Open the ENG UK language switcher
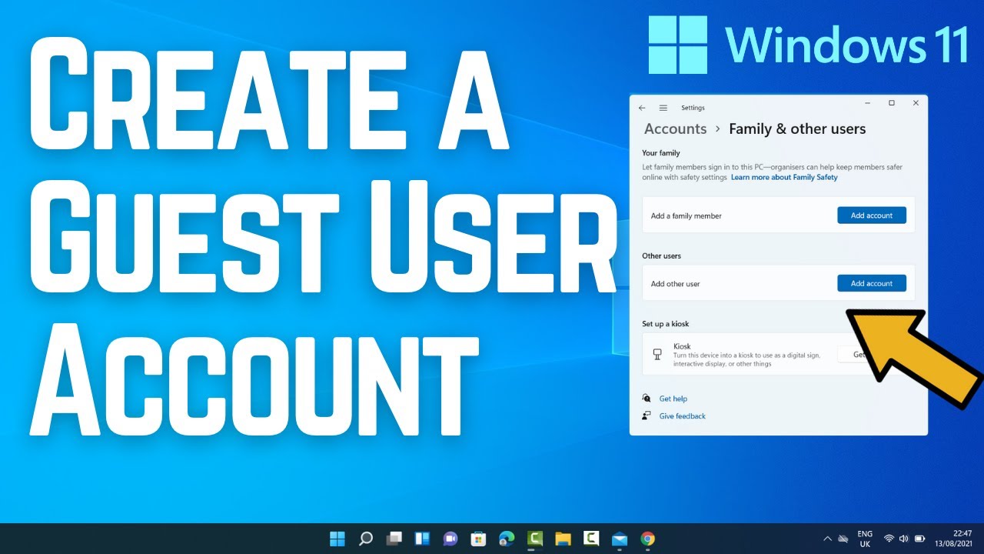 865,539
